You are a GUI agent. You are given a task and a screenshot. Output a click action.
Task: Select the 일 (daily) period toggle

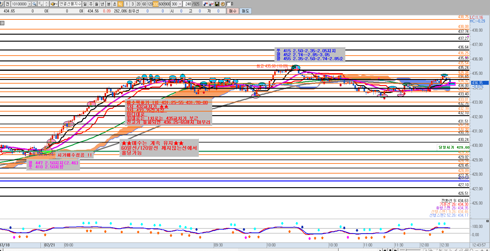coord(85,4)
